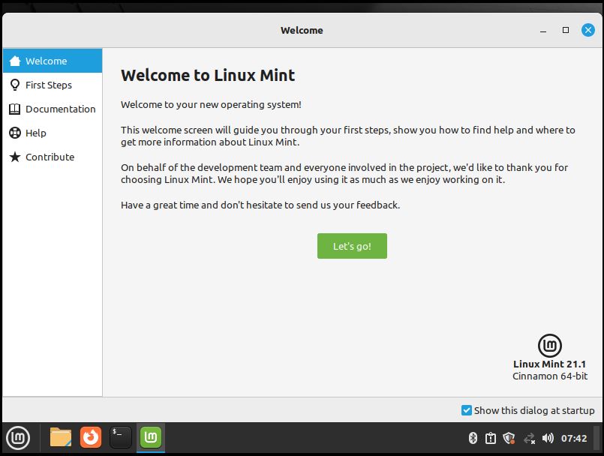The width and height of the screenshot is (604, 456).
Task: Click the clipboard notification tray icon
Action: 491,438
